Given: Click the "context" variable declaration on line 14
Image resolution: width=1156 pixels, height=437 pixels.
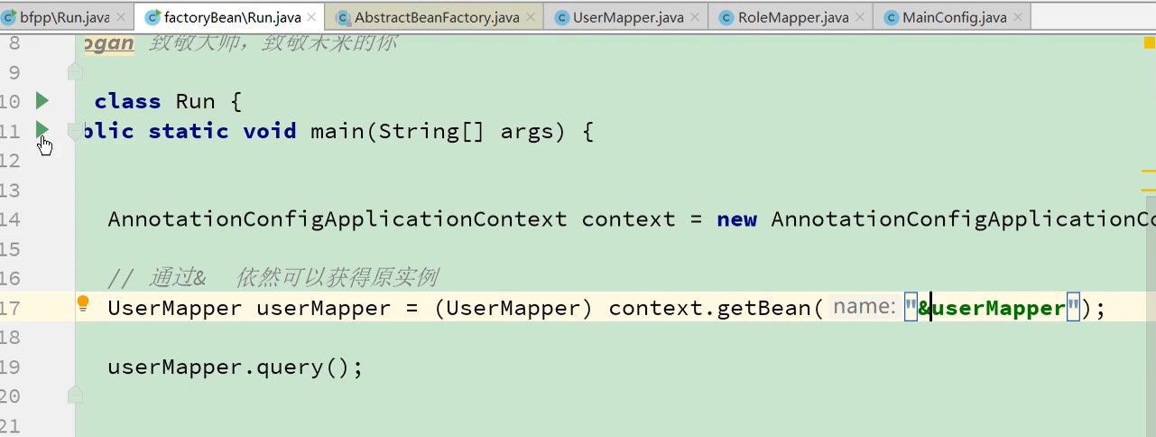Looking at the screenshot, I should [x=628, y=218].
